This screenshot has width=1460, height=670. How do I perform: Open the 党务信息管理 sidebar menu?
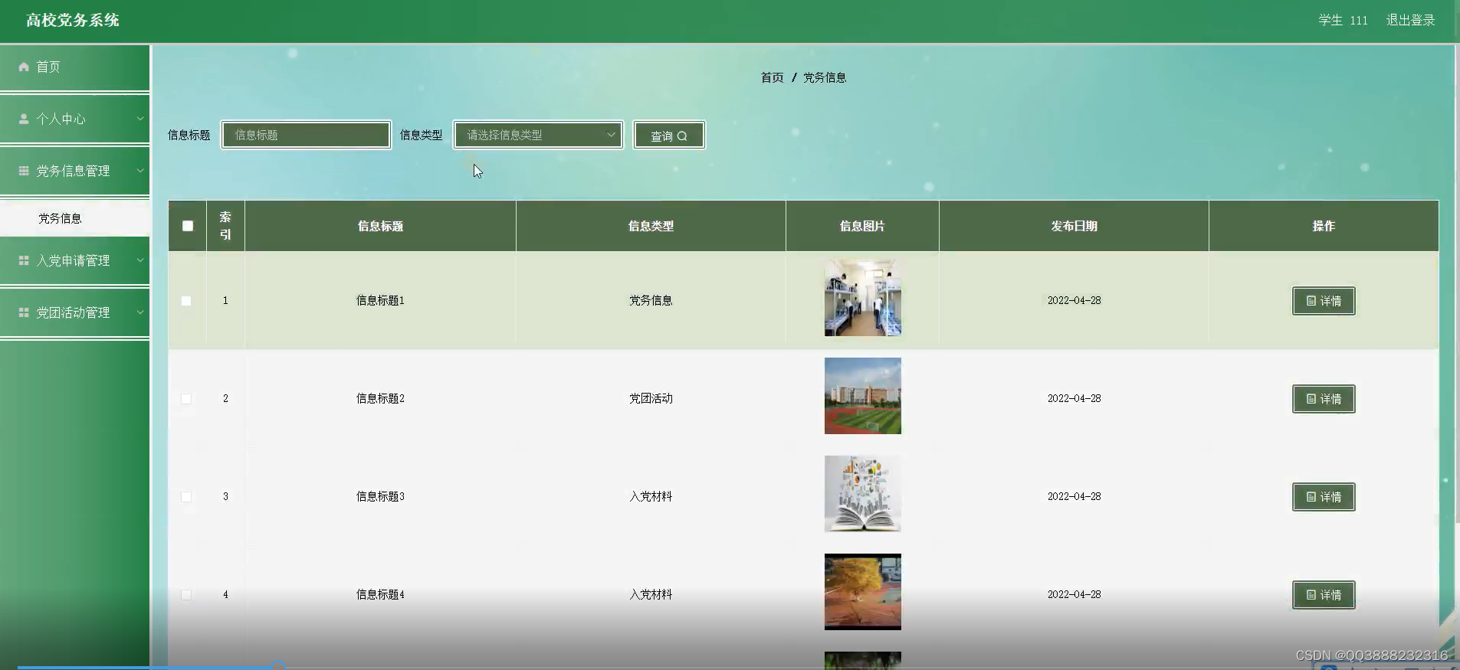[x=74, y=171]
